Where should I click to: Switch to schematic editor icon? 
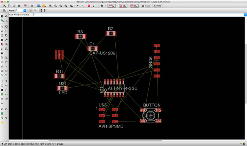(25, 6)
